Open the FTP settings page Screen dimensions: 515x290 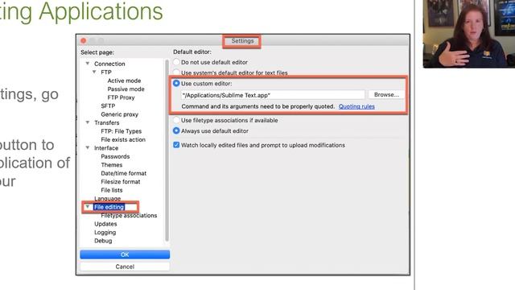106,72
